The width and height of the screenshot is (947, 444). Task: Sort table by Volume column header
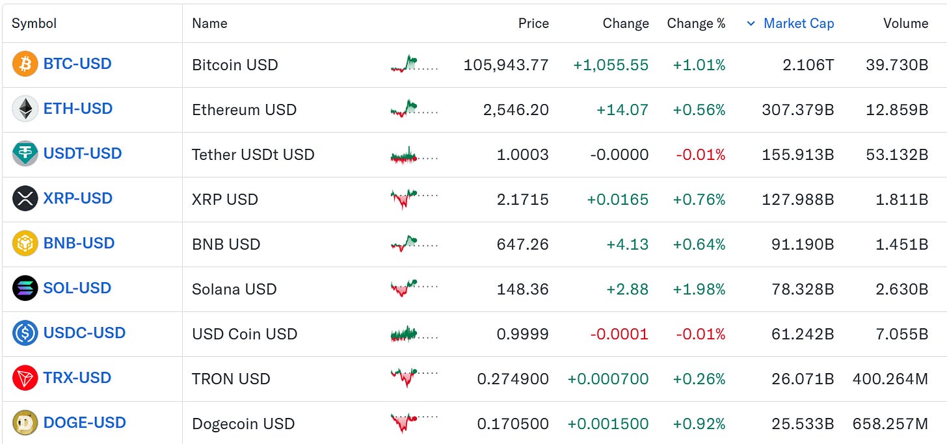click(905, 23)
